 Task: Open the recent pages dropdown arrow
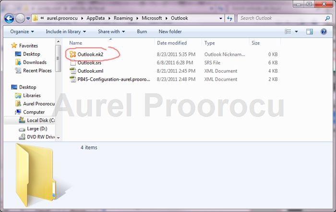pyautogui.click(x=28, y=19)
